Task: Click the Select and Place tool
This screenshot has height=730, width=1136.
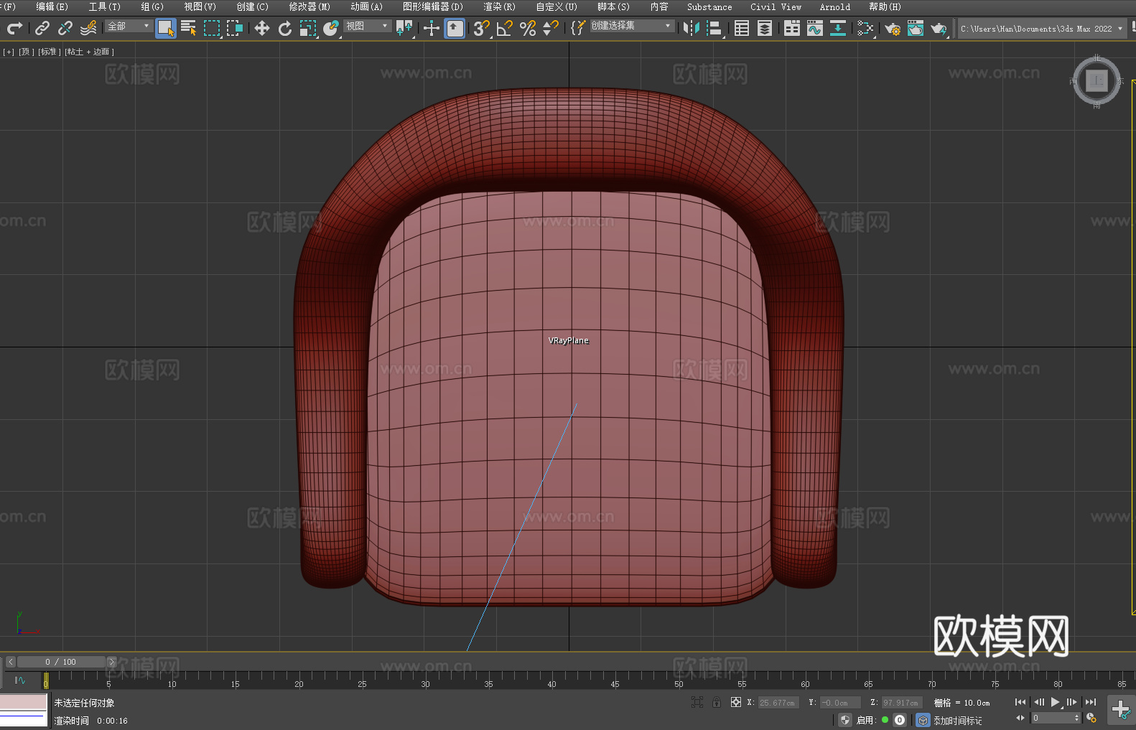Action: [x=331, y=28]
